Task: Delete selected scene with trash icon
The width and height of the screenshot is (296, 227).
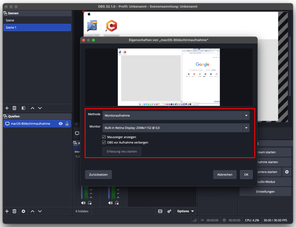Action: pyautogui.click(x=14, y=108)
